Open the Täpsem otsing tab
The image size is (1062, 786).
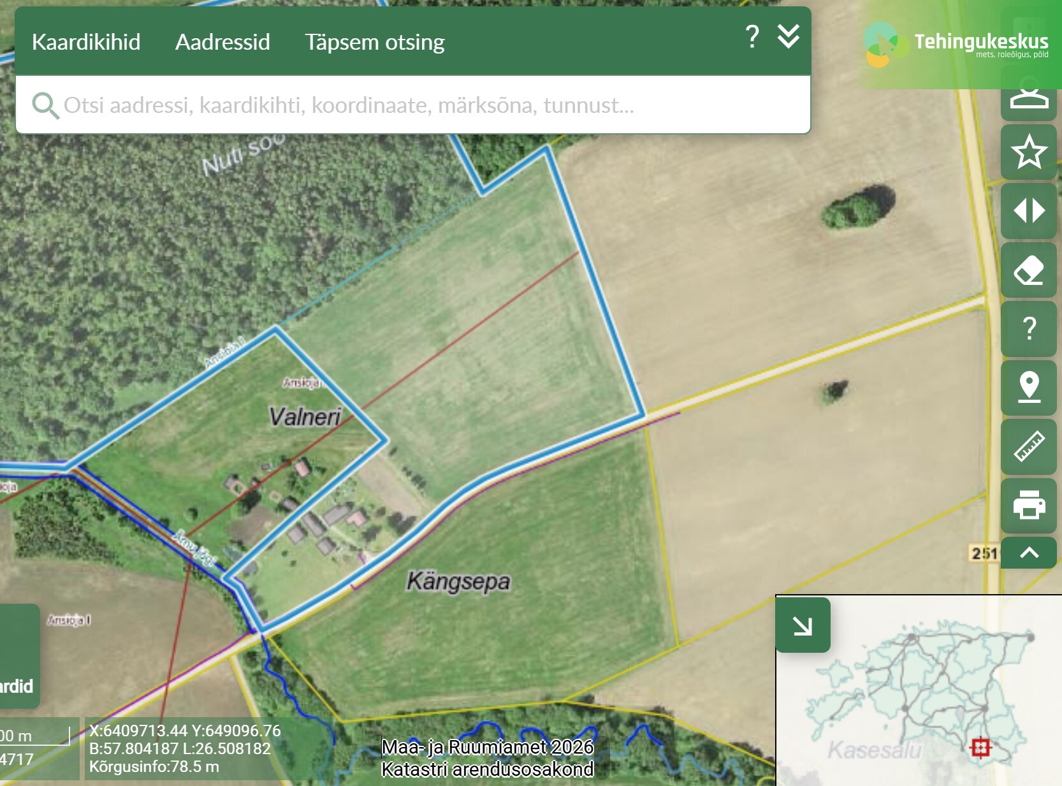(x=374, y=42)
